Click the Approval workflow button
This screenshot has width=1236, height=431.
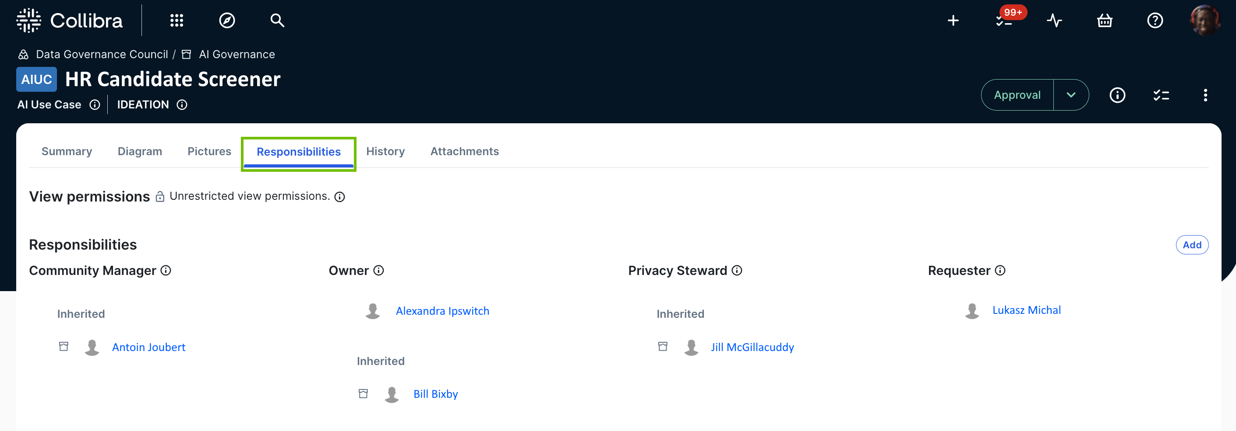[1017, 95]
